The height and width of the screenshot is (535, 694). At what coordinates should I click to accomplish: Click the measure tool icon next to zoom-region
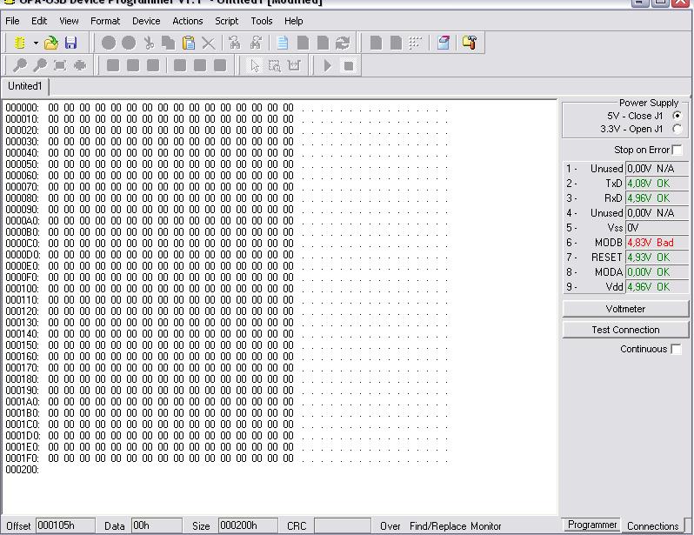294,65
